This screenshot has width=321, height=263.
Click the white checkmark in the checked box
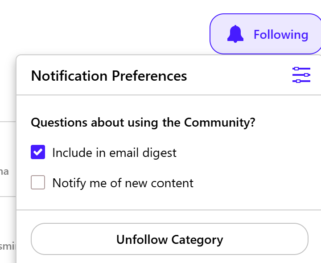point(38,152)
